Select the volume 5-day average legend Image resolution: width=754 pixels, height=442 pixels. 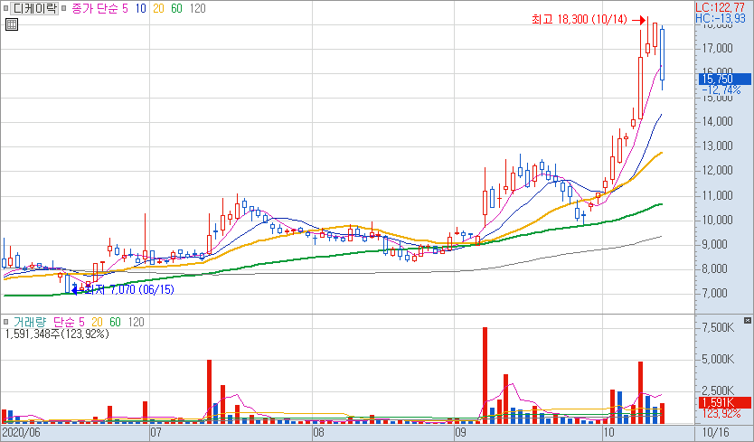[x=81, y=322]
